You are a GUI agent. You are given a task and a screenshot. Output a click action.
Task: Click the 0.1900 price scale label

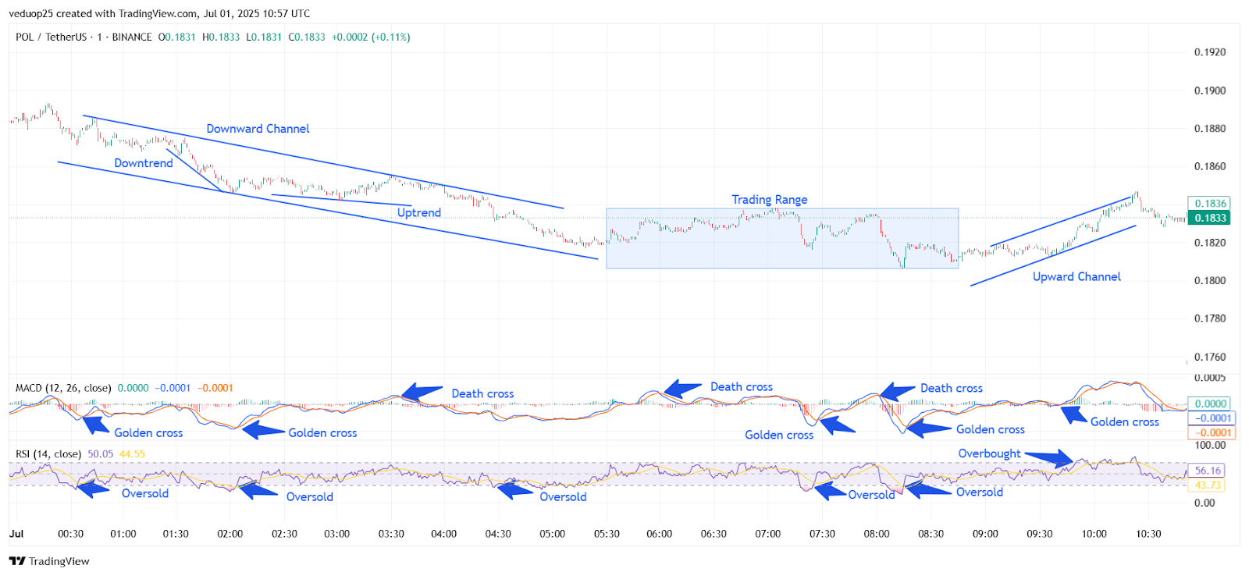click(1210, 91)
